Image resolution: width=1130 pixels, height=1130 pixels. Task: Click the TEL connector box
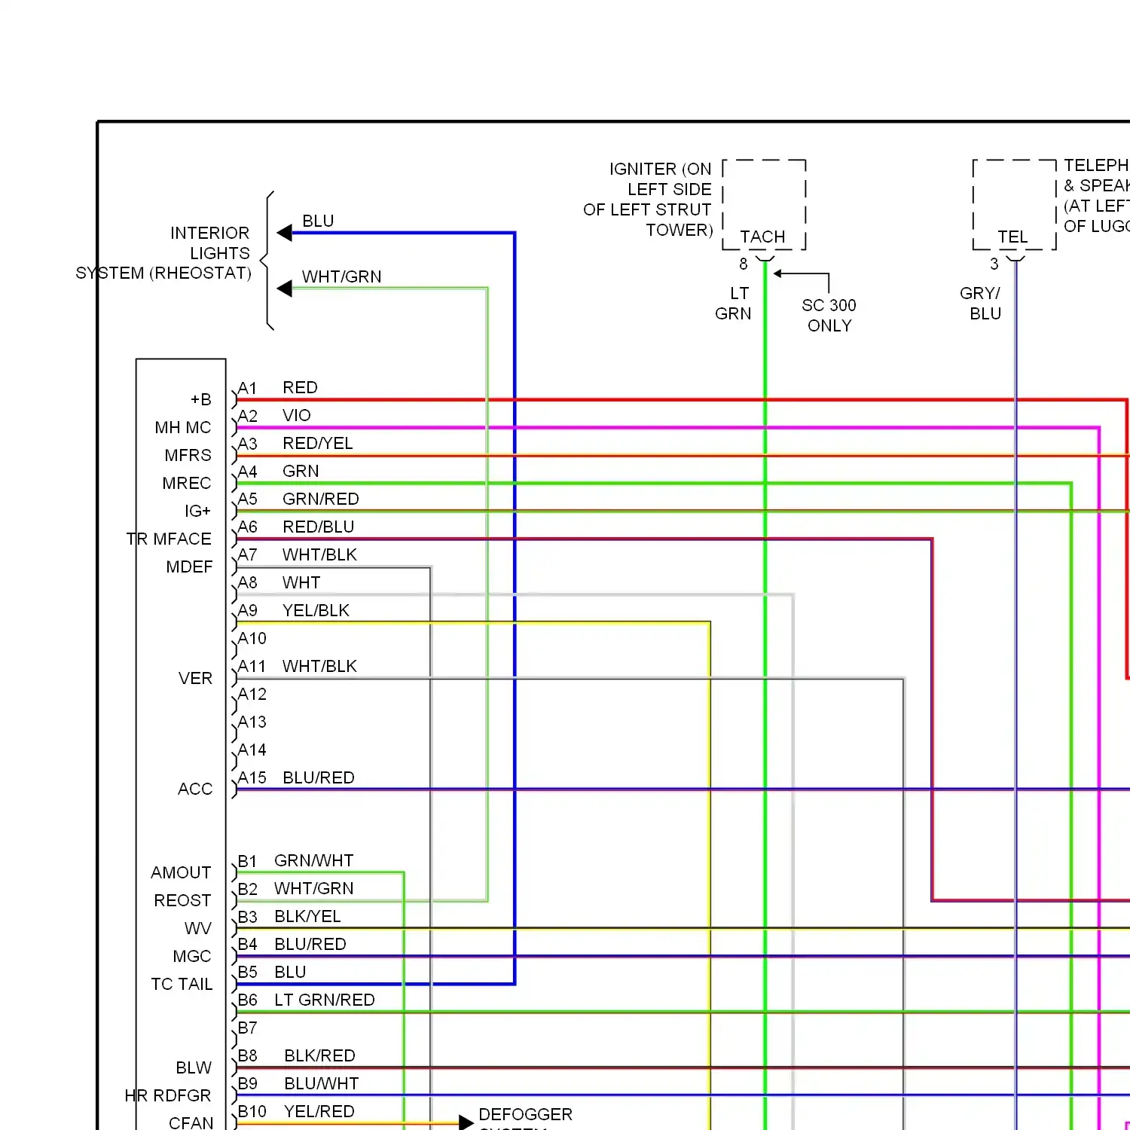[1015, 204]
